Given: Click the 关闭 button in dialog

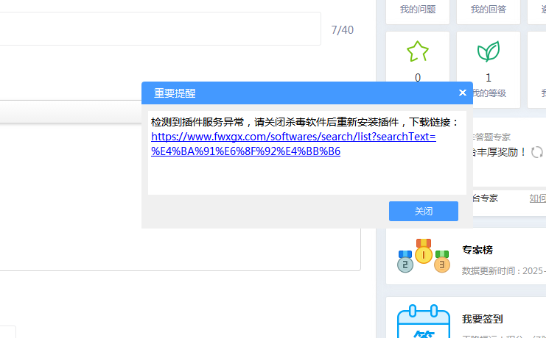Looking at the screenshot, I should coord(424,211).
